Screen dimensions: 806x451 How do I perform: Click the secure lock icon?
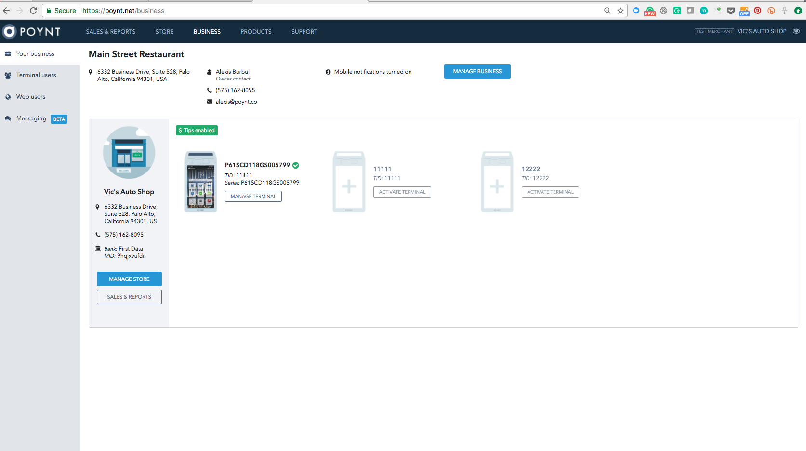click(49, 11)
